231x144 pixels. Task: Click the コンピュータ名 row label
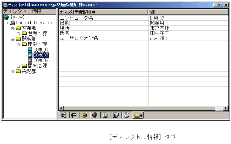[x=76, y=18]
